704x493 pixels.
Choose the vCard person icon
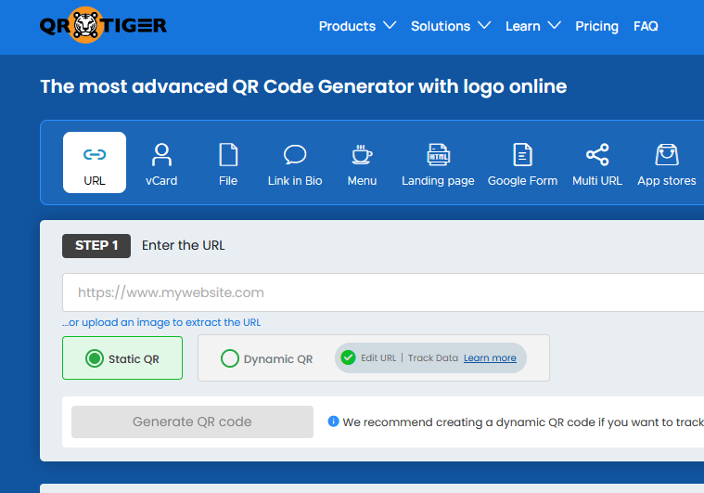pyautogui.click(x=161, y=155)
